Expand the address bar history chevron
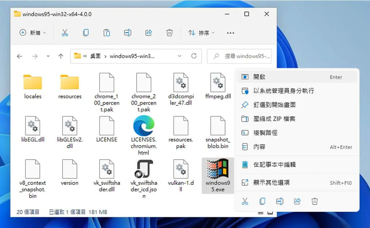Viewport: 370px width, 228px height. tap(180, 56)
